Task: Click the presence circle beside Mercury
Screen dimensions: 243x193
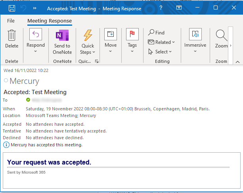Action: 6,80
